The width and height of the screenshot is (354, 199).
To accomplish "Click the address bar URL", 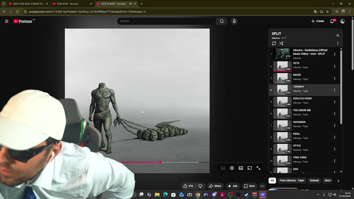I will tap(87, 12).
